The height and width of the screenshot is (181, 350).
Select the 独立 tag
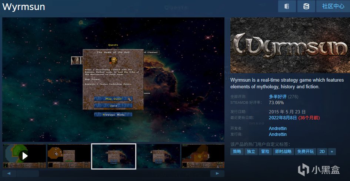(x=251, y=151)
